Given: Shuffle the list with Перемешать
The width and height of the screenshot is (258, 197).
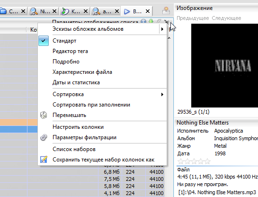Looking at the screenshot, I should [x=102, y=115].
